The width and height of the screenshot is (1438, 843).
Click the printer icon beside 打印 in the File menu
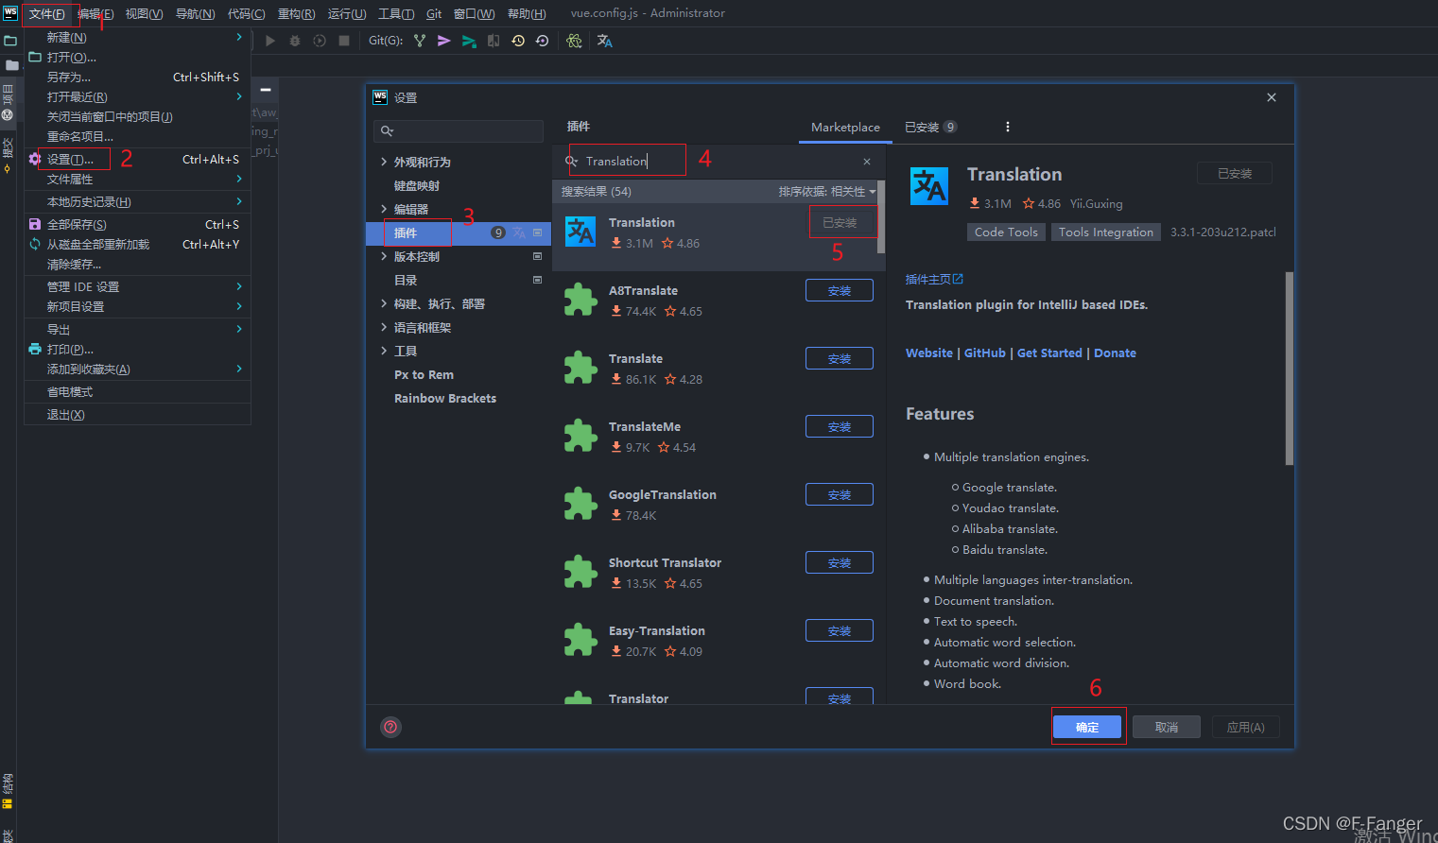(x=35, y=349)
